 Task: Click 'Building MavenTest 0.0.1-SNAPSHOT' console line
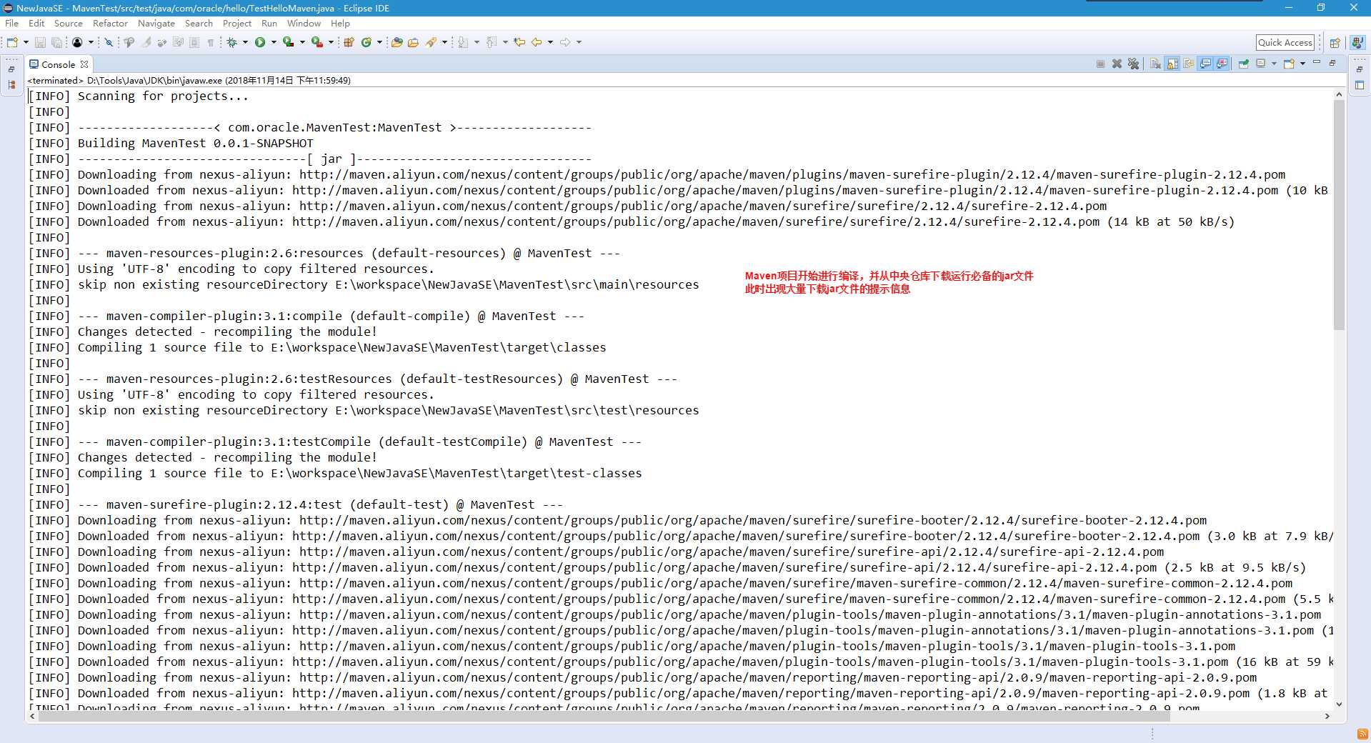coord(195,143)
